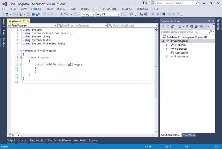This screenshot has width=222, height=149.
Task: Open the TOOLS menu
Action: click(85, 9)
